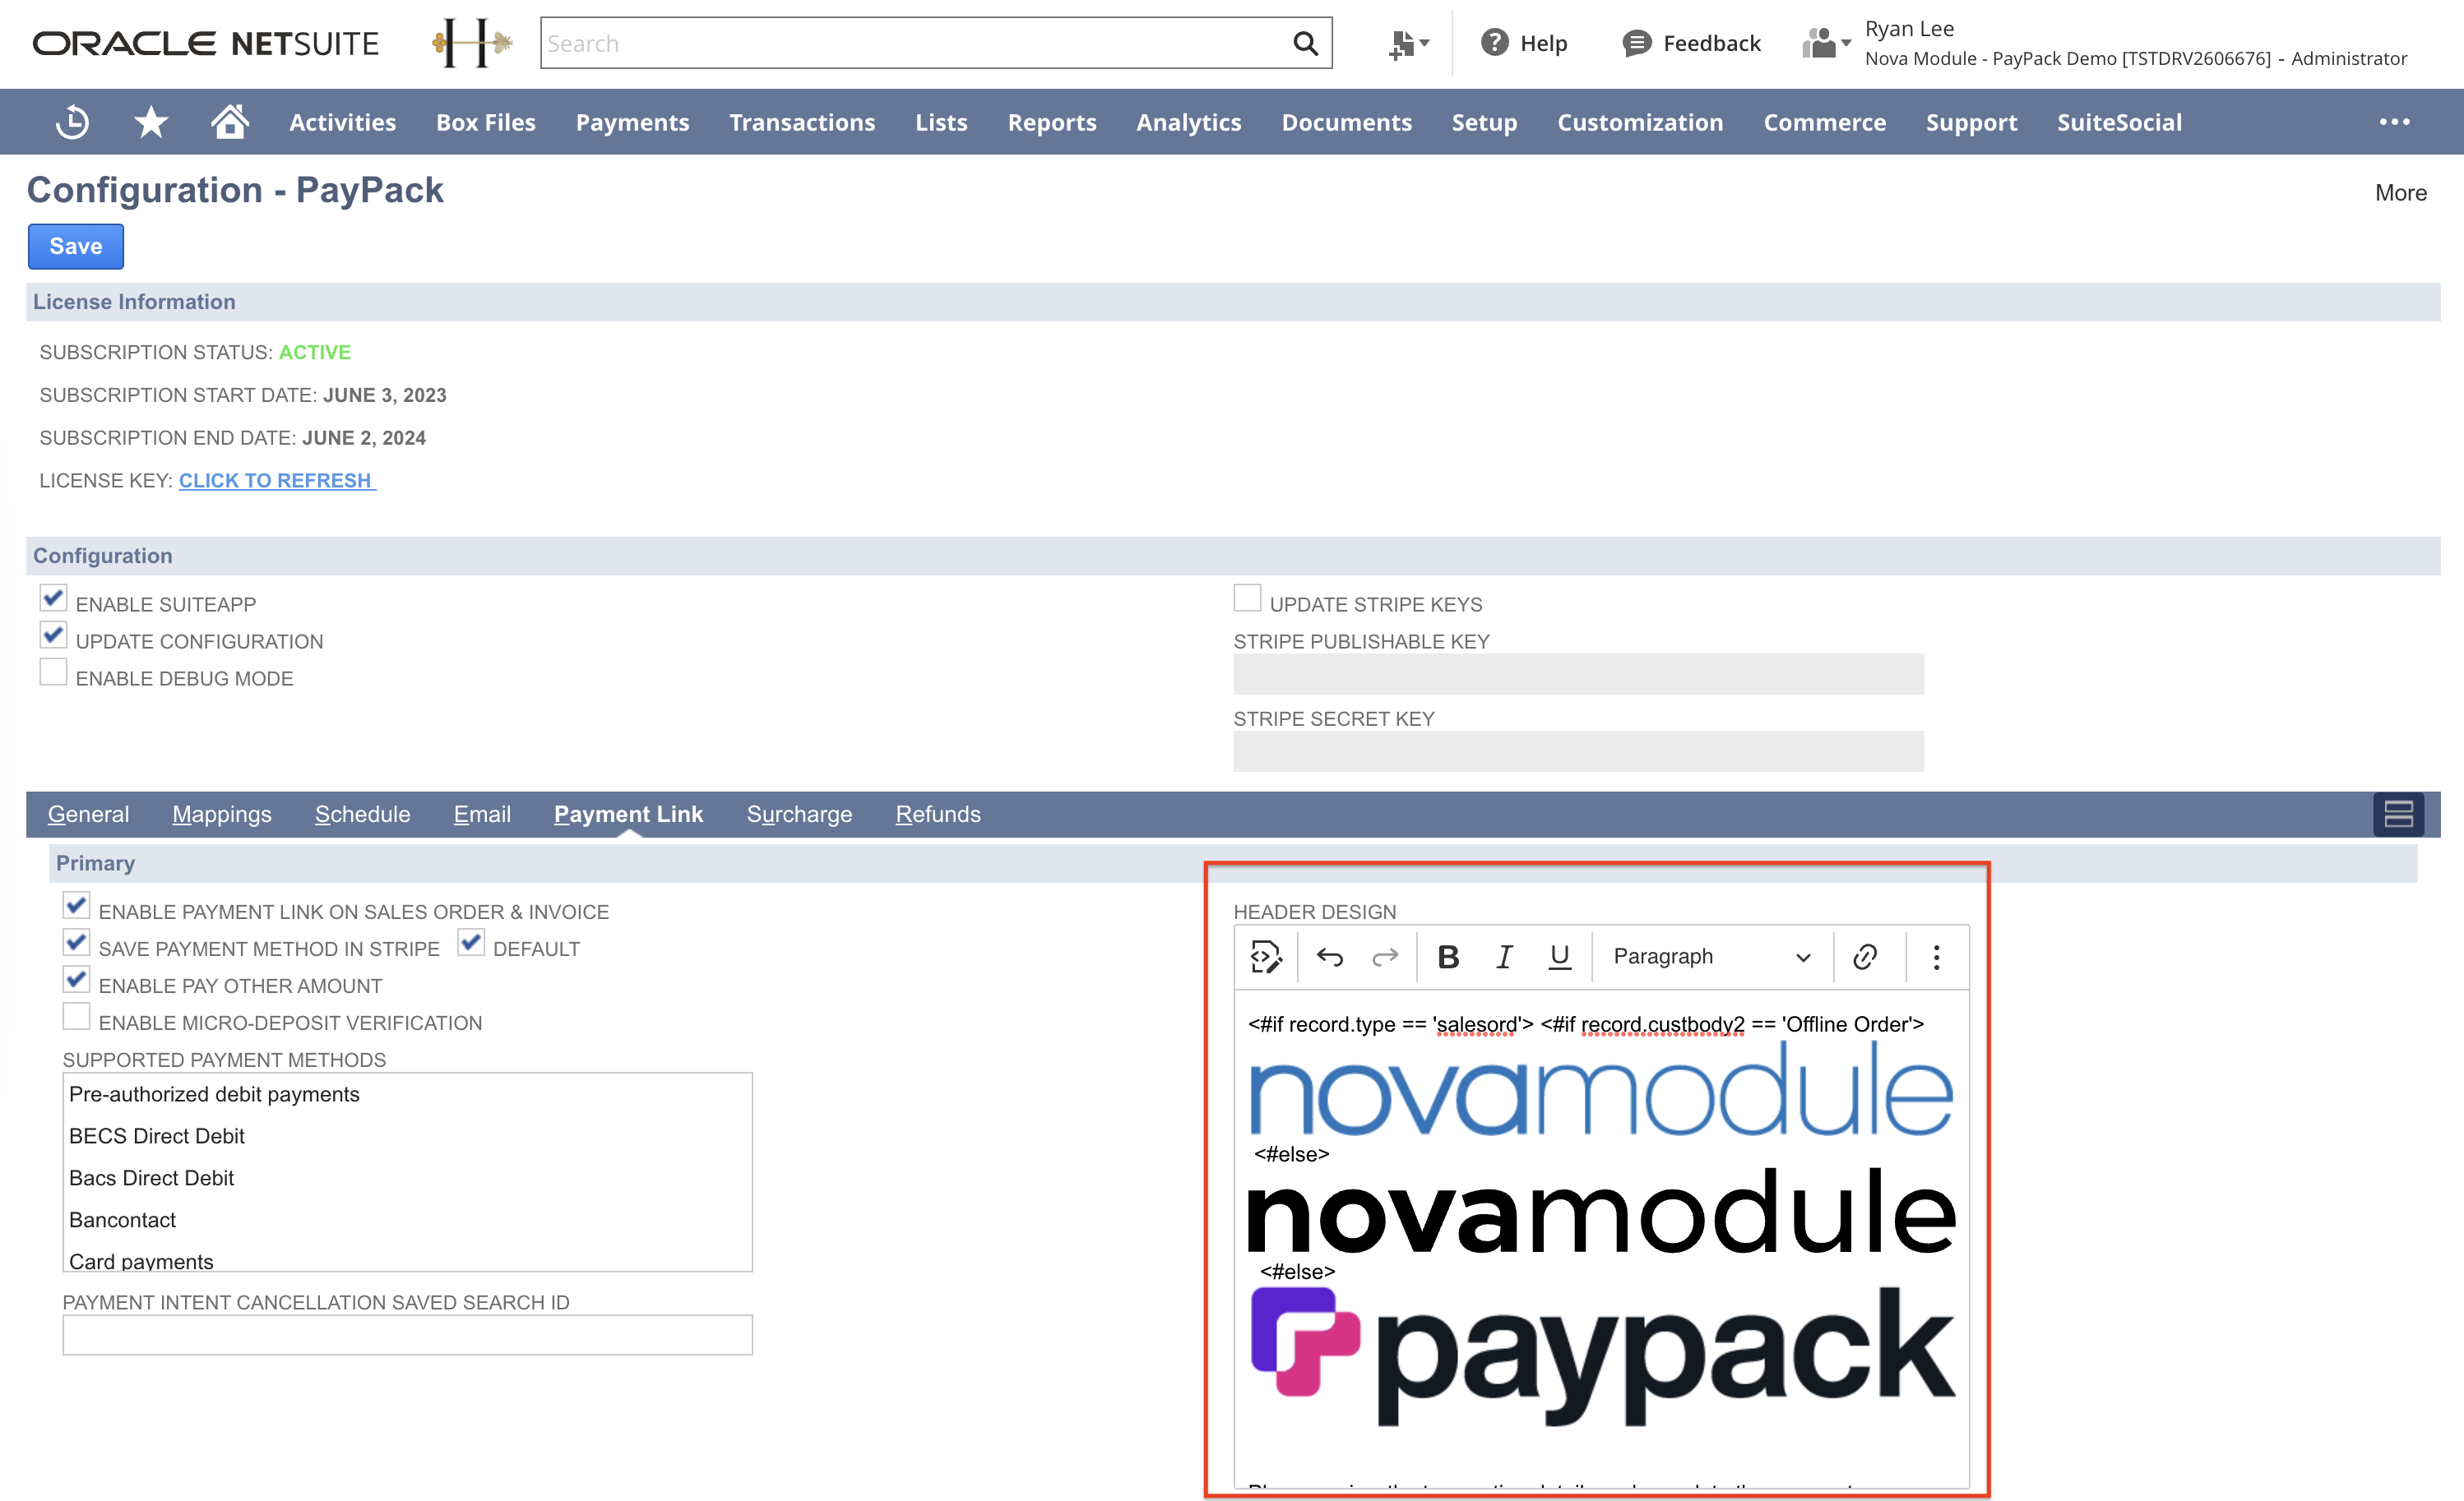The image size is (2464, 1501).
Task: Toggle Enable Payment Link on Sales Order checkbox
Action: pos(76,907)
